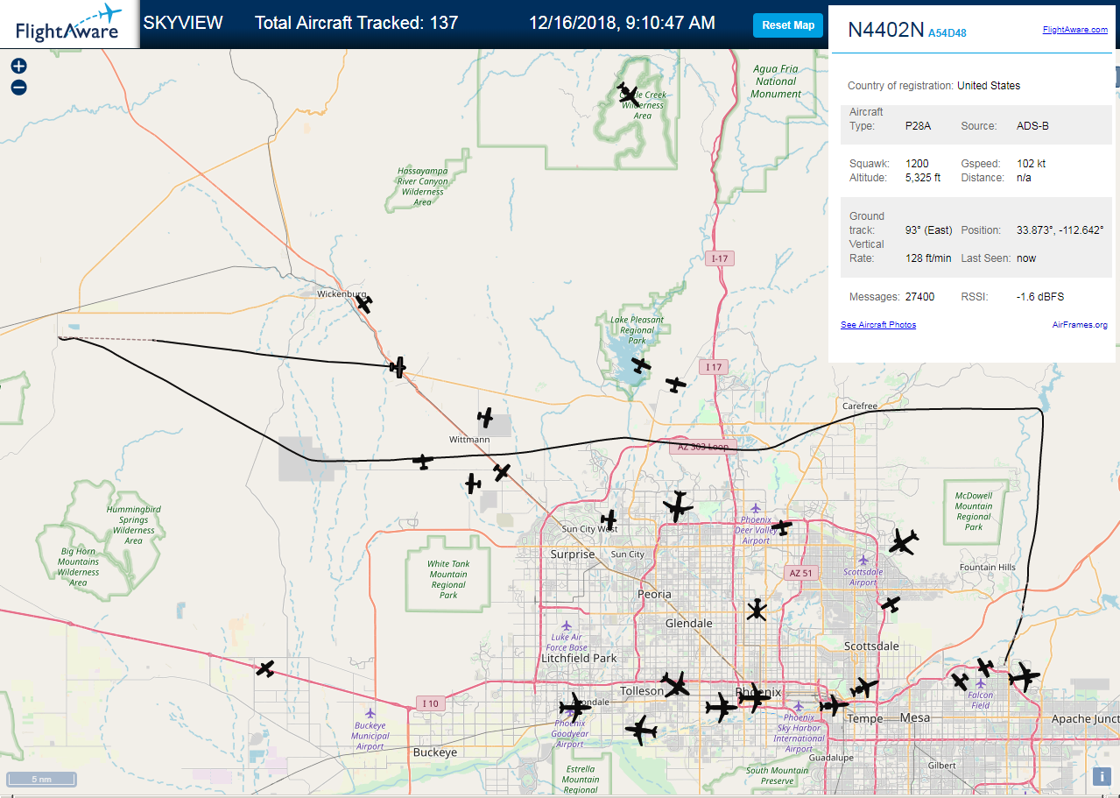1120x798 pixels.
Task: Open the See Aircraft Photos link
Action: pyautogui.click(x=878, y=325)
